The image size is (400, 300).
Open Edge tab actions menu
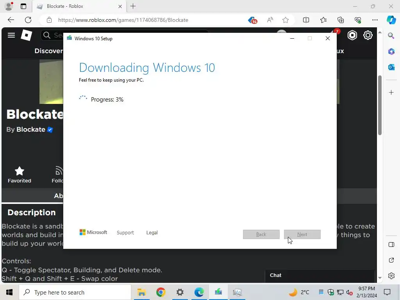coord(23,6)
